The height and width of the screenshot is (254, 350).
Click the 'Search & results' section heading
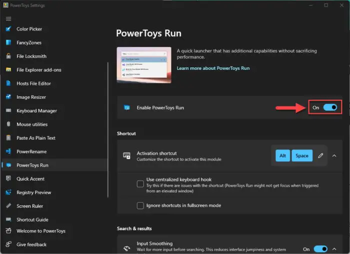click(134, 229)
